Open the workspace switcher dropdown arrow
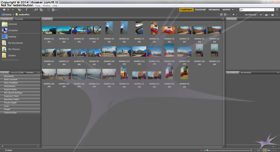This screenshot has height=152, width=280. click(x=233, y=10)
